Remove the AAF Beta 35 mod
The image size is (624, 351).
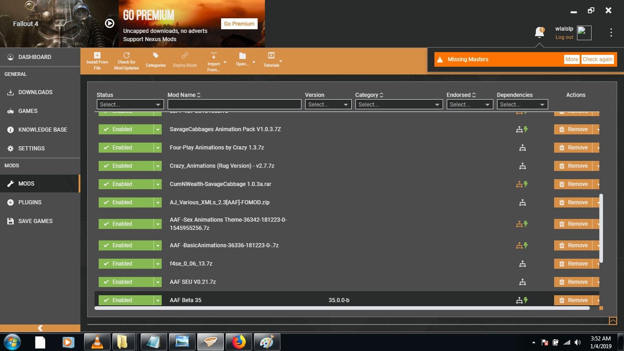tap(573, 300)
